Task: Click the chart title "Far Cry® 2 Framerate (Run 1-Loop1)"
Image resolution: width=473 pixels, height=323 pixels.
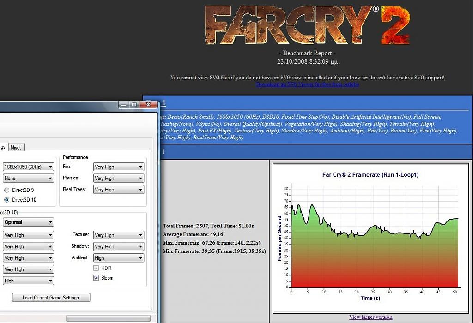Action: click(370, 175)
